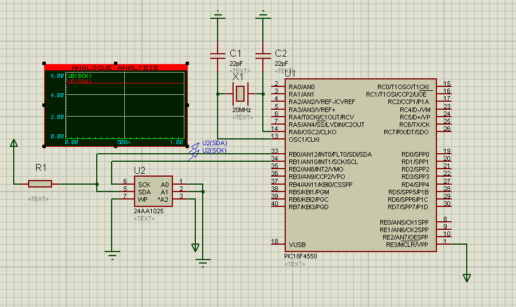Click the RA0/AN0 pin label
This screenshot has width=516, height=307.
[x=302, y=87]
